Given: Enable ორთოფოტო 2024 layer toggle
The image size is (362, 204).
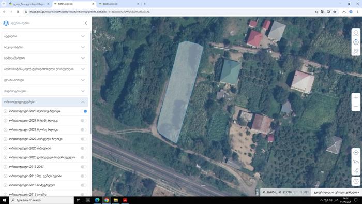Looking at the screenshot, I should (x=84, y=120).
